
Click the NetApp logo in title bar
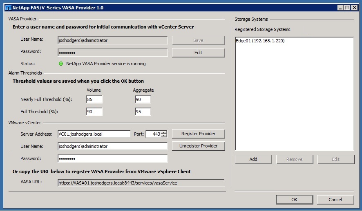point(7,7)
